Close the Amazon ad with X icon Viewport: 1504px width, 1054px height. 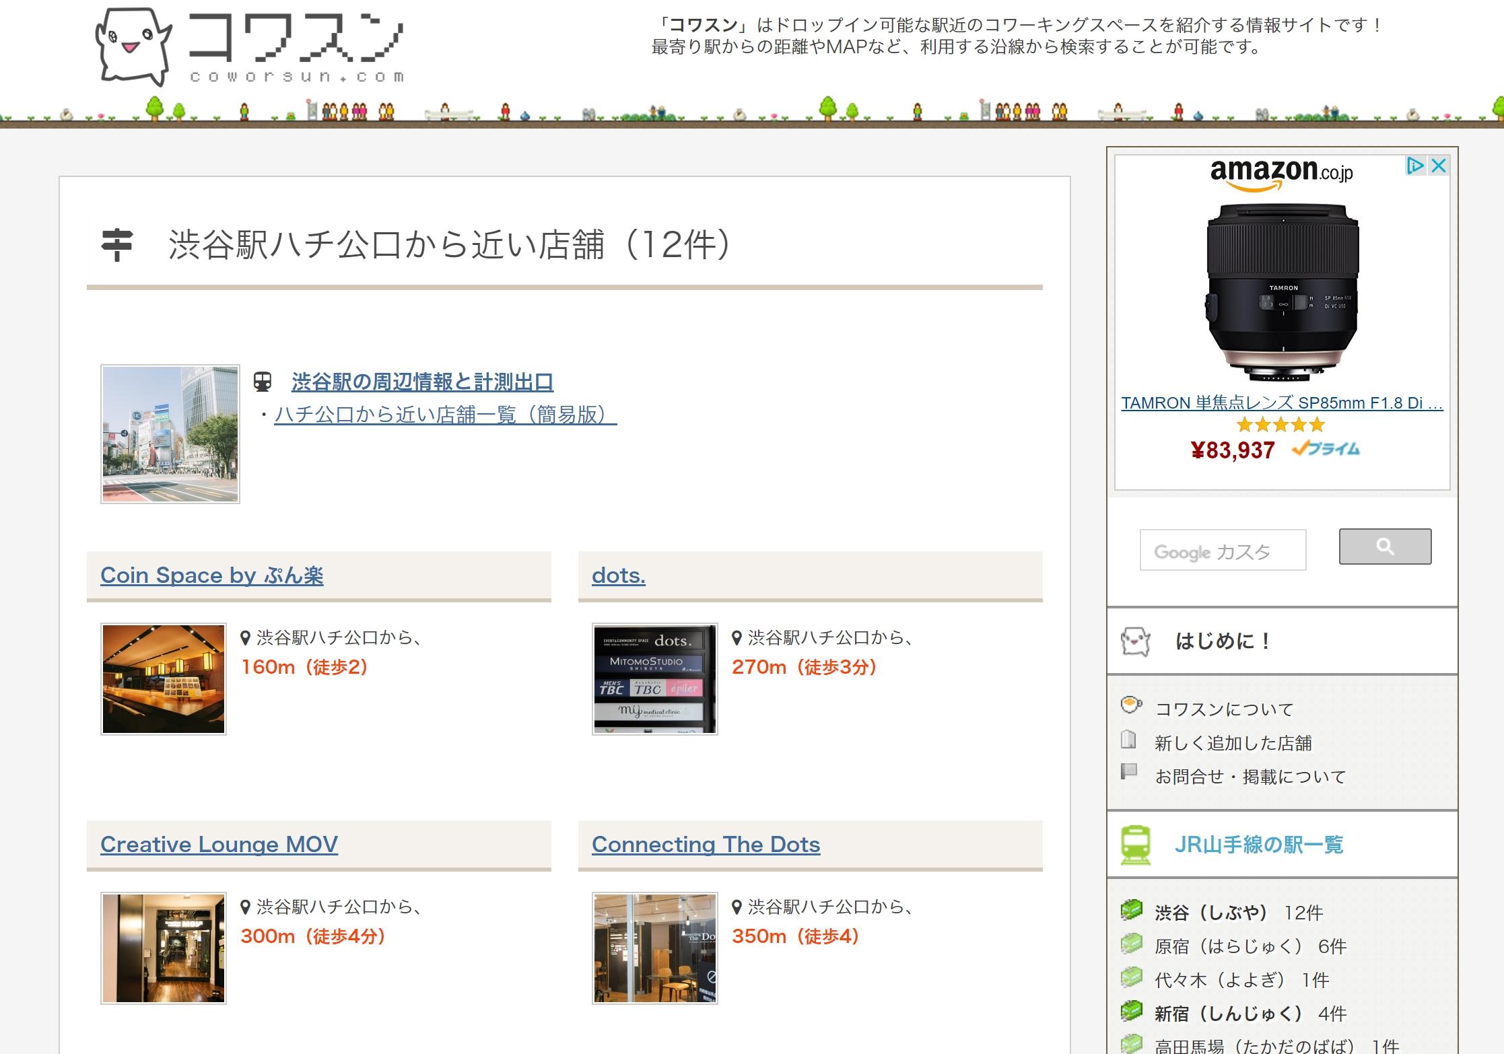pos(1438,166)
